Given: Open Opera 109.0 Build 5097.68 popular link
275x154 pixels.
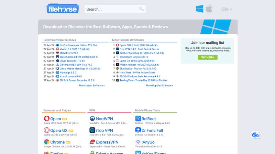Looking at the screenshot, I should 139,45.
